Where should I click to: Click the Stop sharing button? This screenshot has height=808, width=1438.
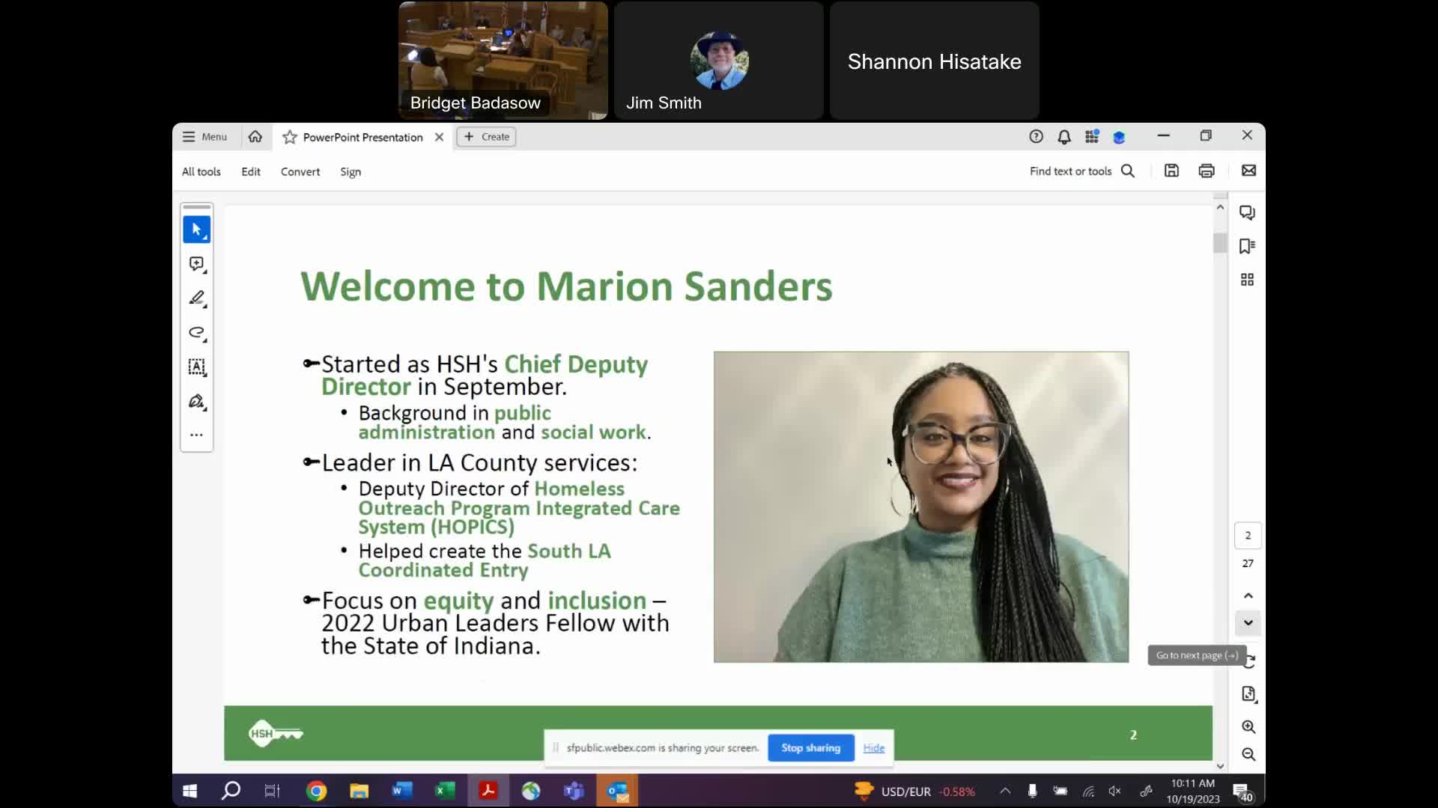tap(810, 747)
